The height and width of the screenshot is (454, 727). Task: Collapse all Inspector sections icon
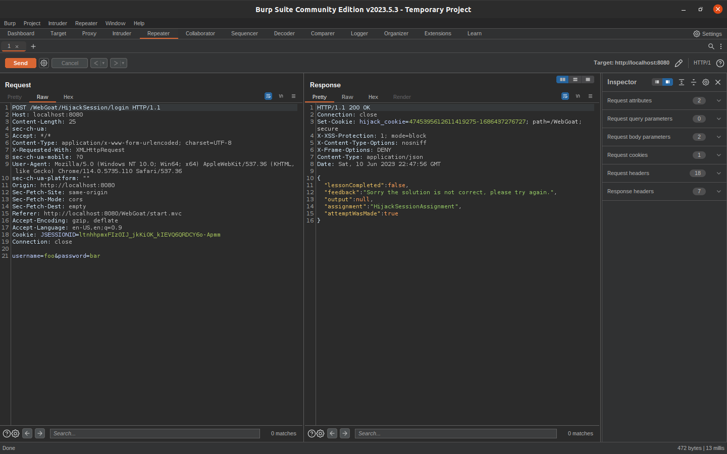pyautogui.click(x=694, y=82)
